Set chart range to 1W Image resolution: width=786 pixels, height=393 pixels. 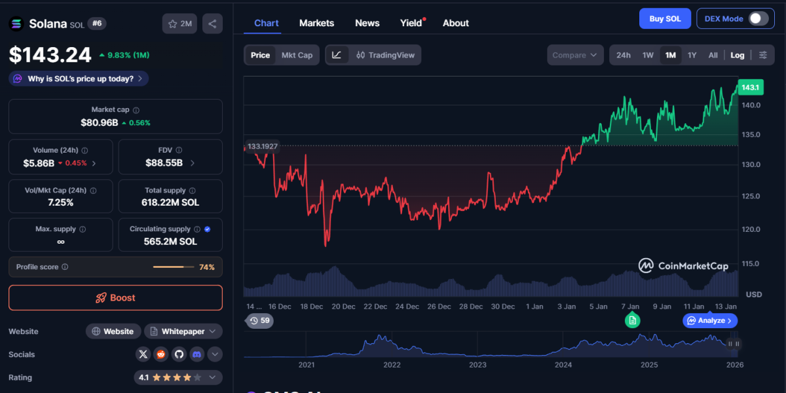[x=648, y=55]
